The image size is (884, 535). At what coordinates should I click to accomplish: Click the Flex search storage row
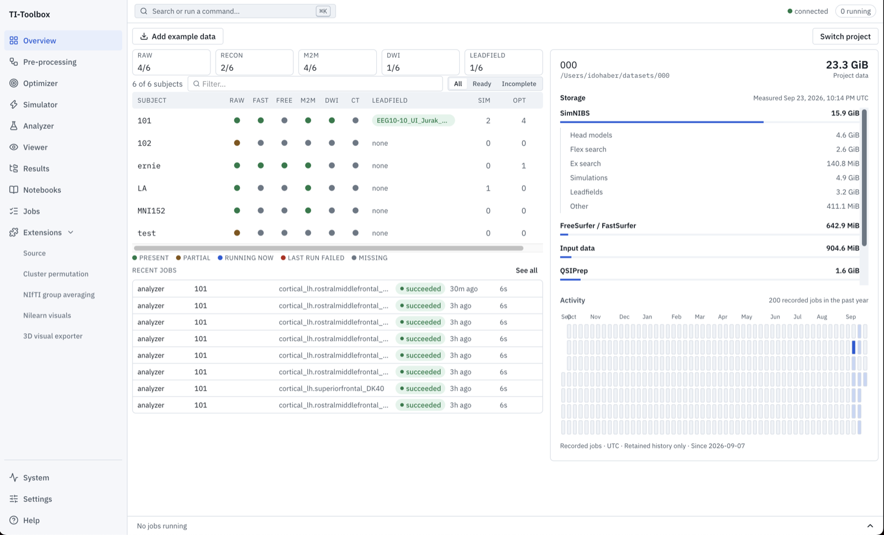click(714, 149)
